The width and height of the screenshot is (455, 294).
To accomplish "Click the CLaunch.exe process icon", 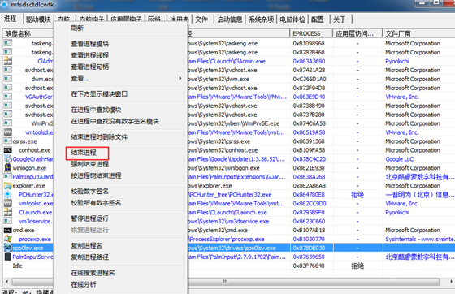I will tap(8, 212).
